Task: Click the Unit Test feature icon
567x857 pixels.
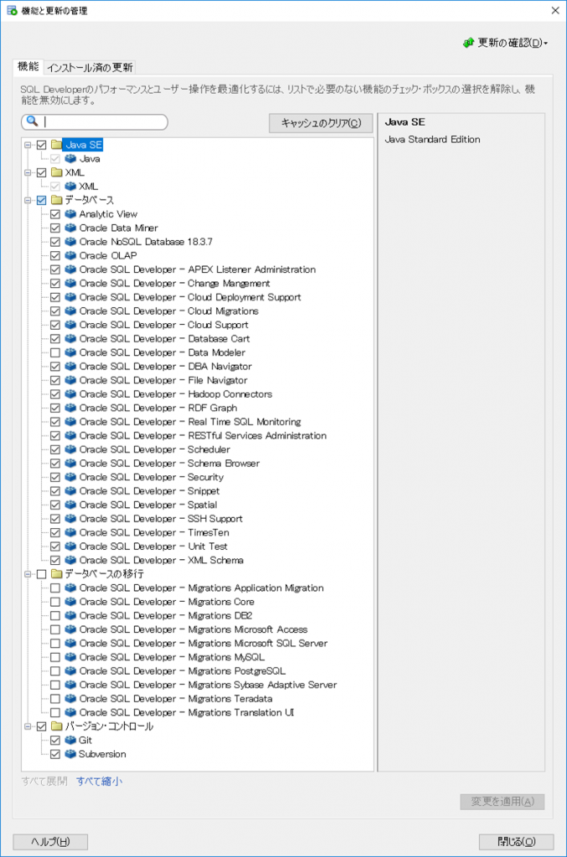Action: pos(70,546)
